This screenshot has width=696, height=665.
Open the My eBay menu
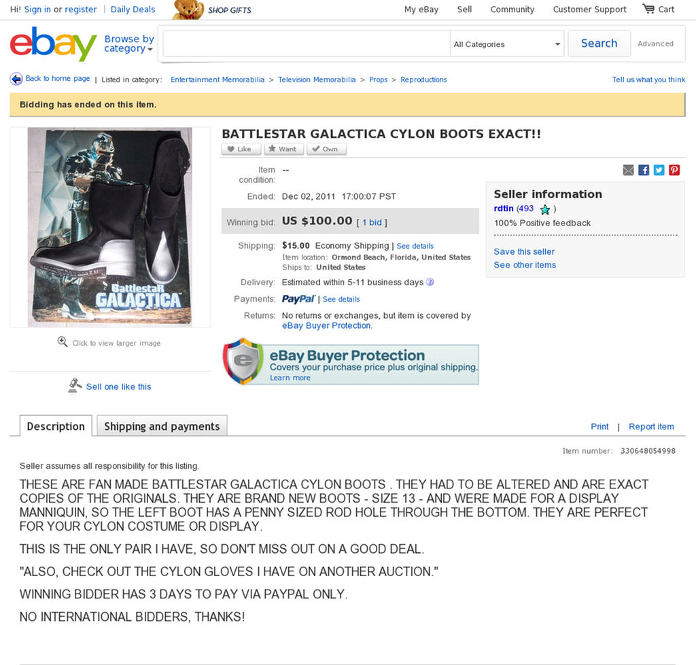click(421, 10)
